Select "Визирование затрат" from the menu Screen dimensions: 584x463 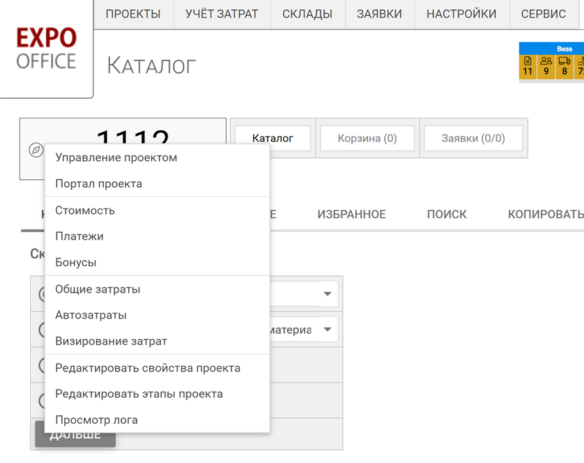[111, 341]
